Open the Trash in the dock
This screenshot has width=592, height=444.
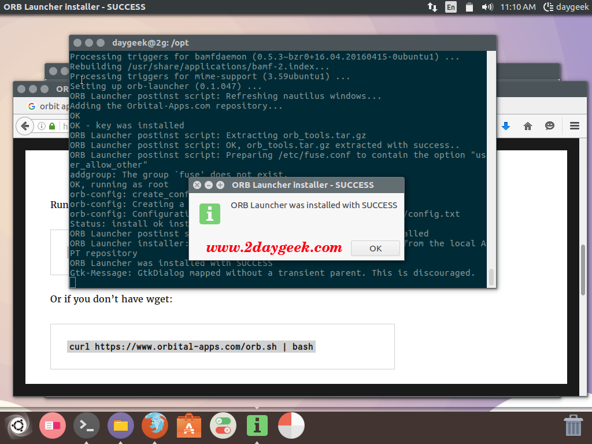click(573, 425)
